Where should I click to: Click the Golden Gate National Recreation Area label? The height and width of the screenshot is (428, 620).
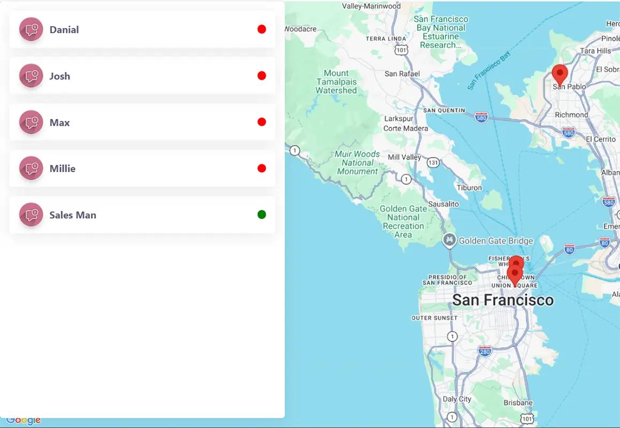tap(403, 221)
